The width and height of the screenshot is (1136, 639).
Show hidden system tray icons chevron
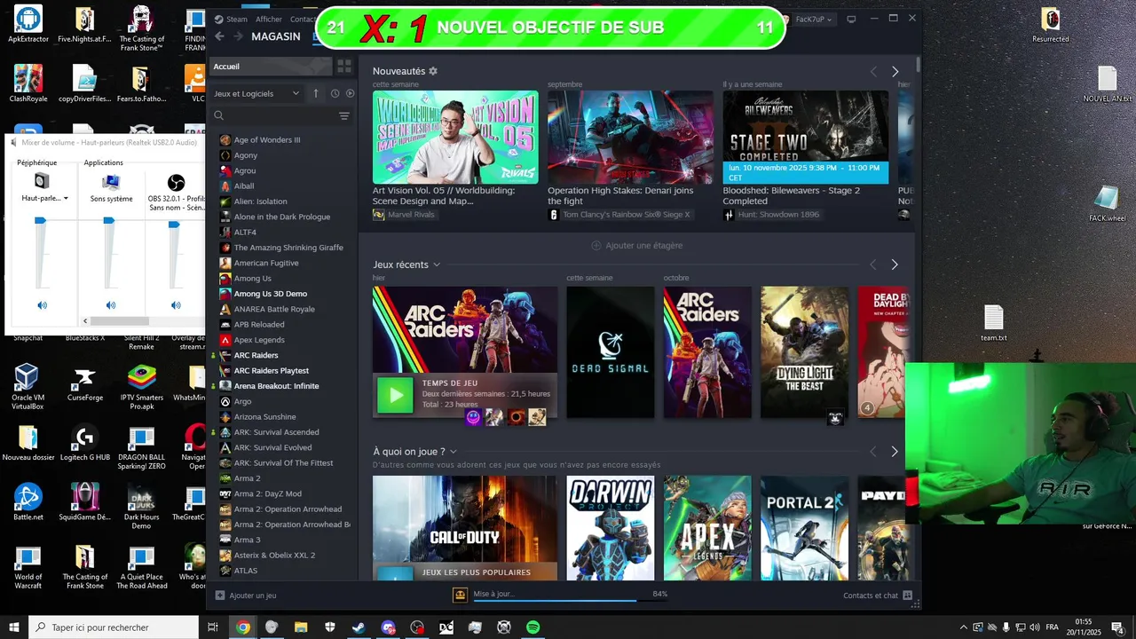click(x=964, y=627)
